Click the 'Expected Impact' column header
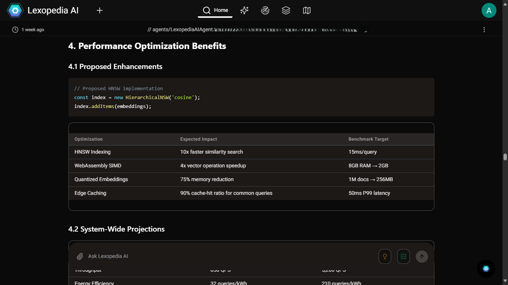The height and width of the screenshot is (285, 508). click(x=199, y=139)
